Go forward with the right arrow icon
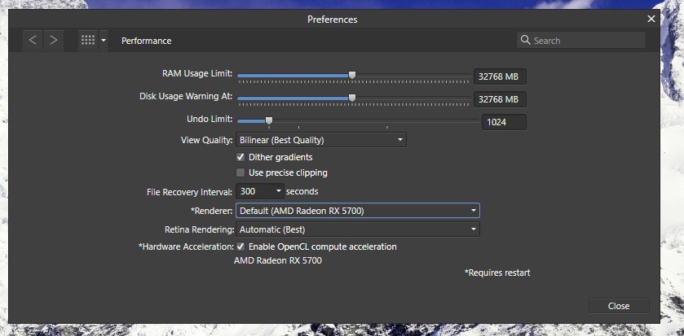Viewport: 684px width, 336px height. pyautogui.click(x=54, y=41)
